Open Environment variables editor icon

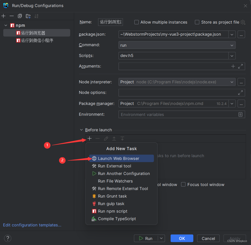pos(240,114)
